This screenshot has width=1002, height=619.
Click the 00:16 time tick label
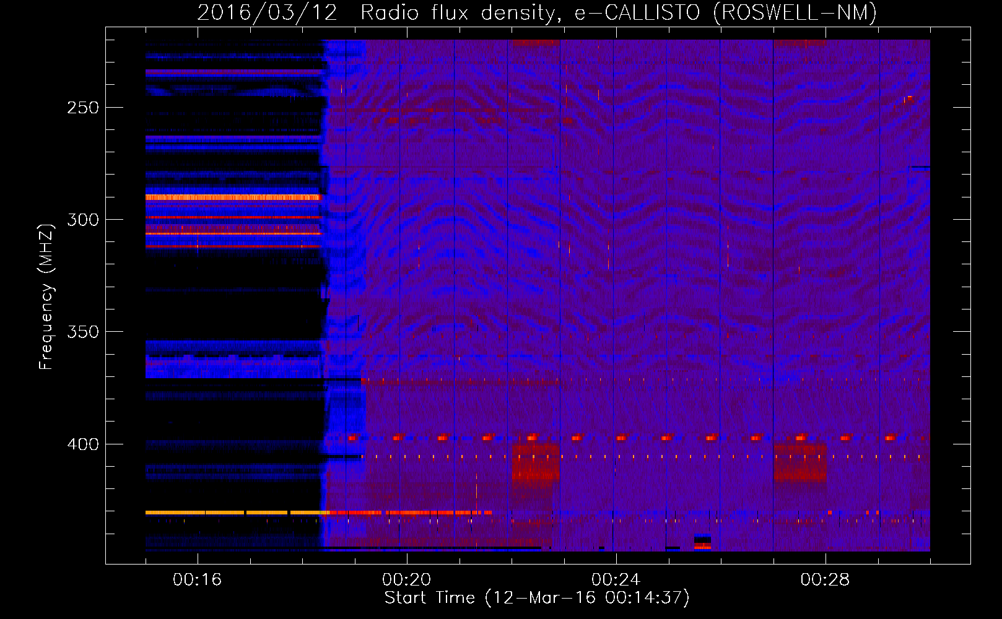pos(198,579)
